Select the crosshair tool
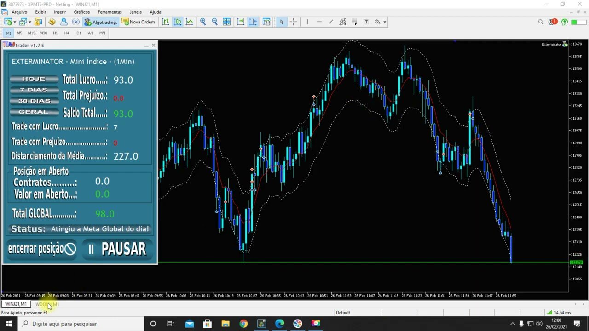This screenshot has height=331, width=589. coord(294,22)
